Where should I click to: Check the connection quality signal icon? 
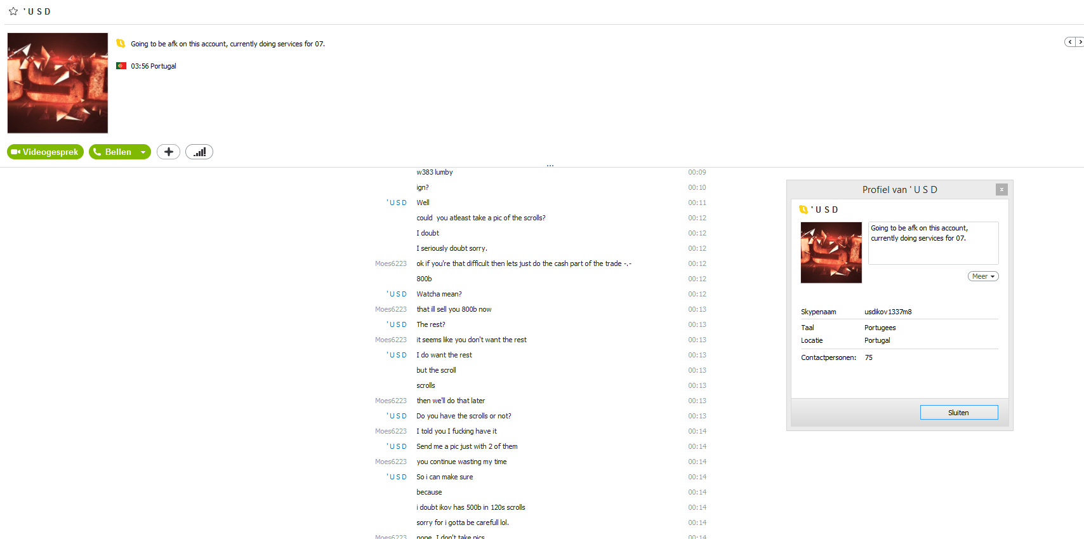199,152
